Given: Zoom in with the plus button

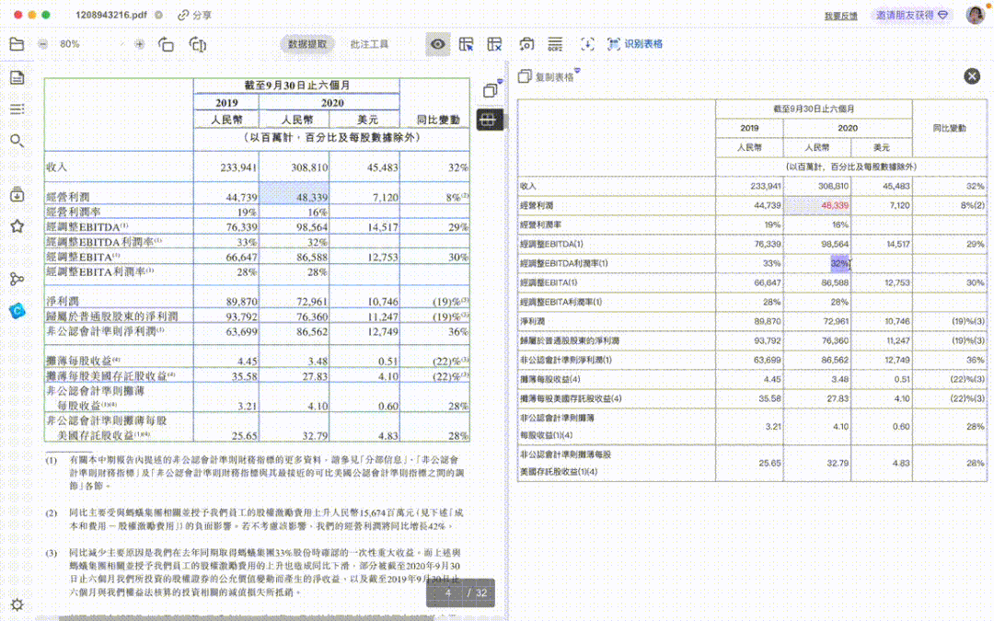Looking at the screenshot, I should pos(140,44).
